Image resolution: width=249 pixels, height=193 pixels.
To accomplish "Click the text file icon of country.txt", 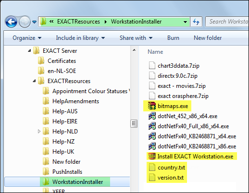I will pos(152,167).
